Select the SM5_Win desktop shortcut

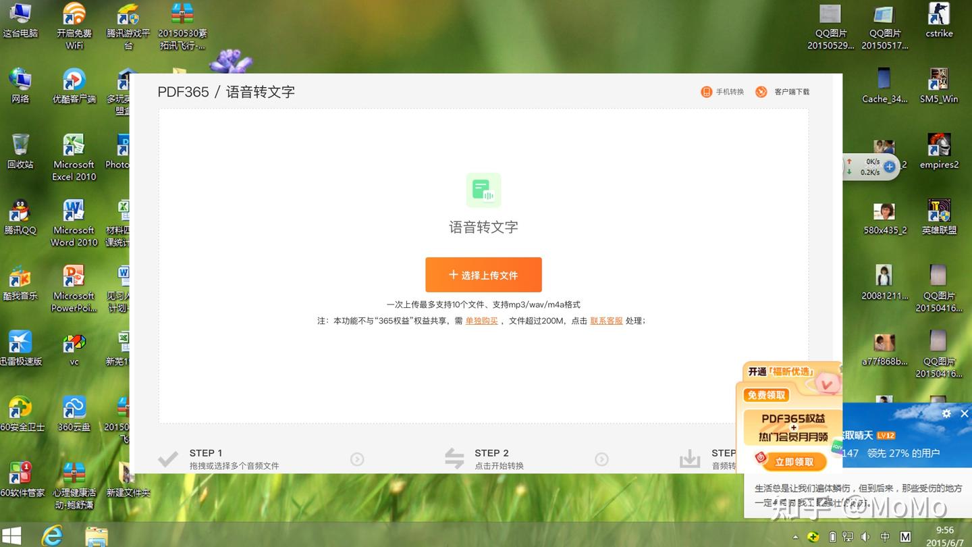pos(939,86)
